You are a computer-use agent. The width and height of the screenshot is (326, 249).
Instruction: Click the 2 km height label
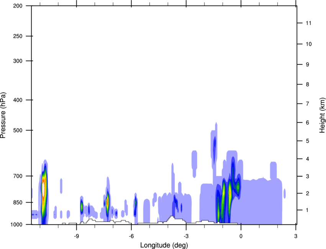(308, 193)
